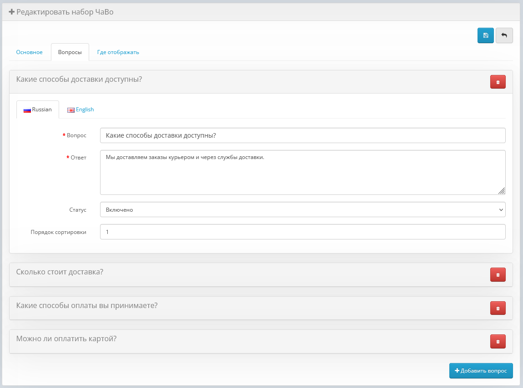Click into the Ответ text area
The image size is (523, 388).
pyautogui.click(x=302, y=172)
